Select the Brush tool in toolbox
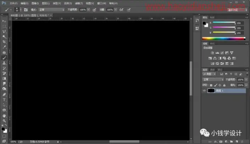The height and width of the screenshot is (144, 250). click(4, 58)
